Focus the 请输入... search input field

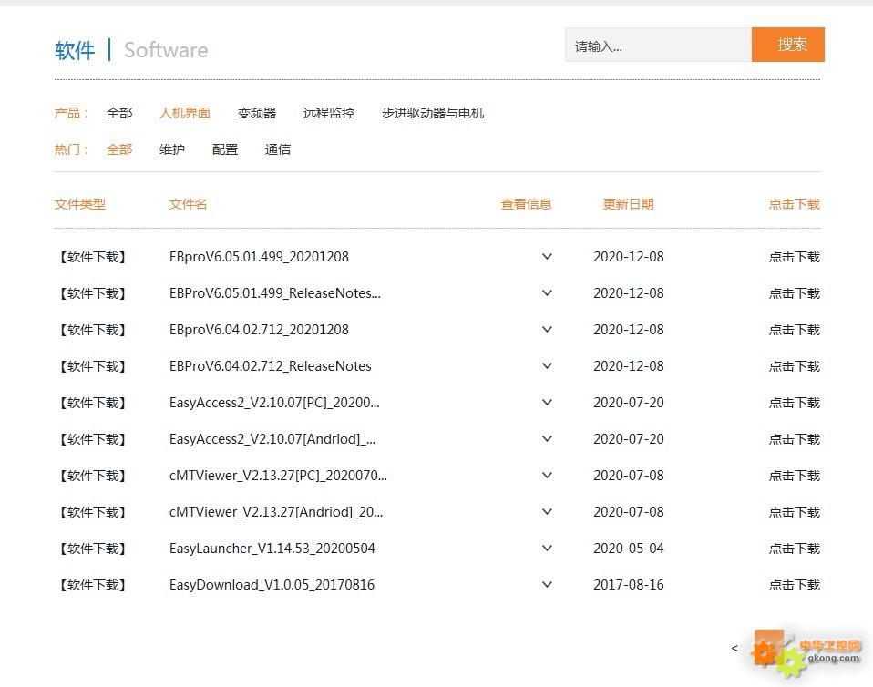click(658, 45)
